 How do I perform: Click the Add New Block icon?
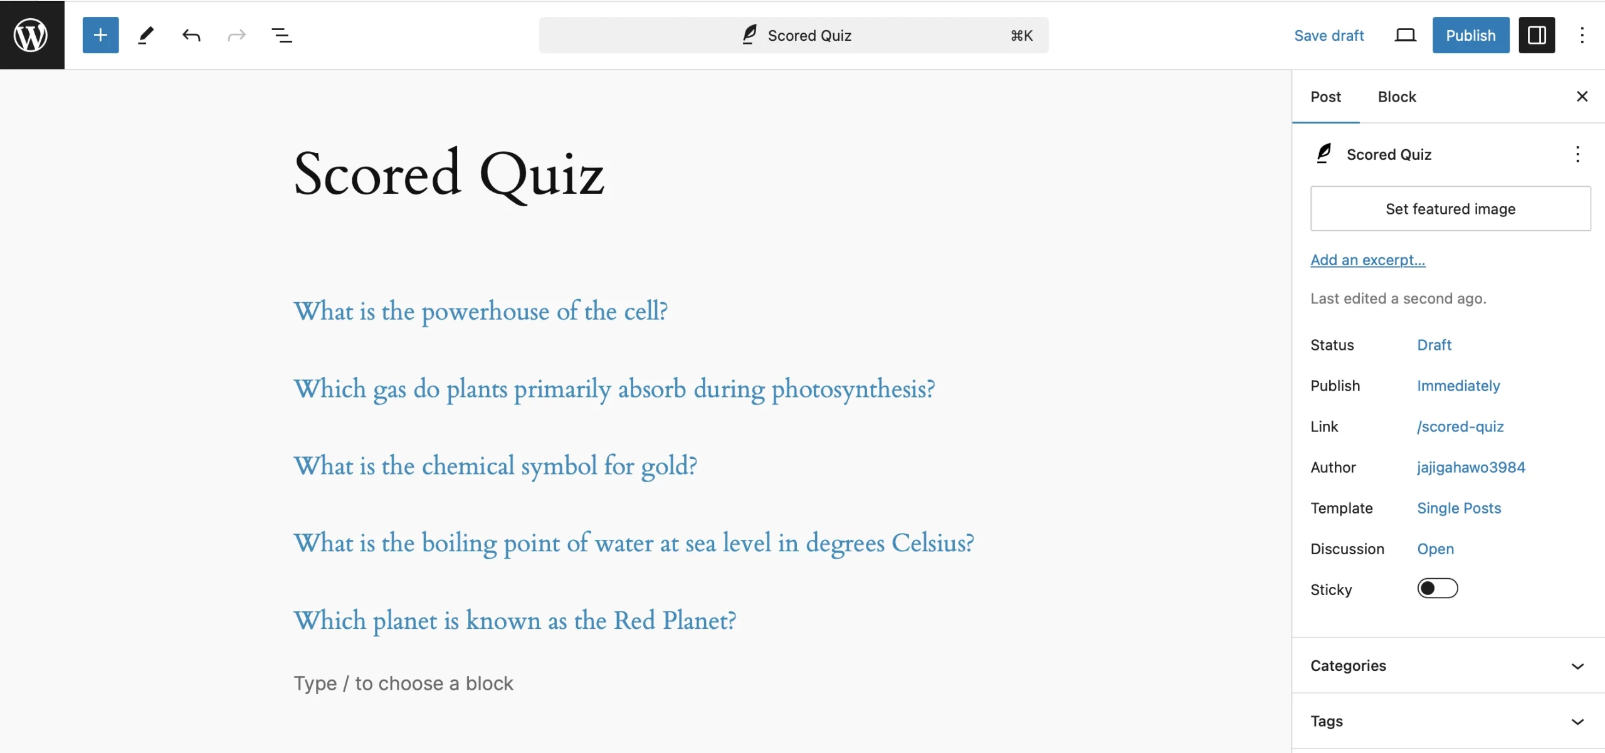[100, 34]
